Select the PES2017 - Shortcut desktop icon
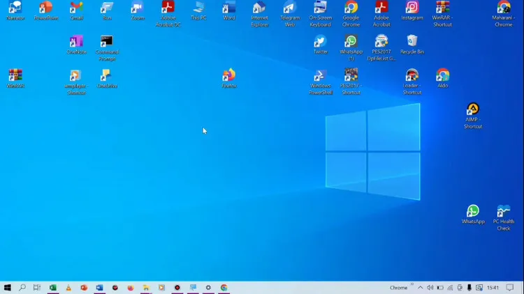The image size is (524, 294). click(x=351, y=82)
